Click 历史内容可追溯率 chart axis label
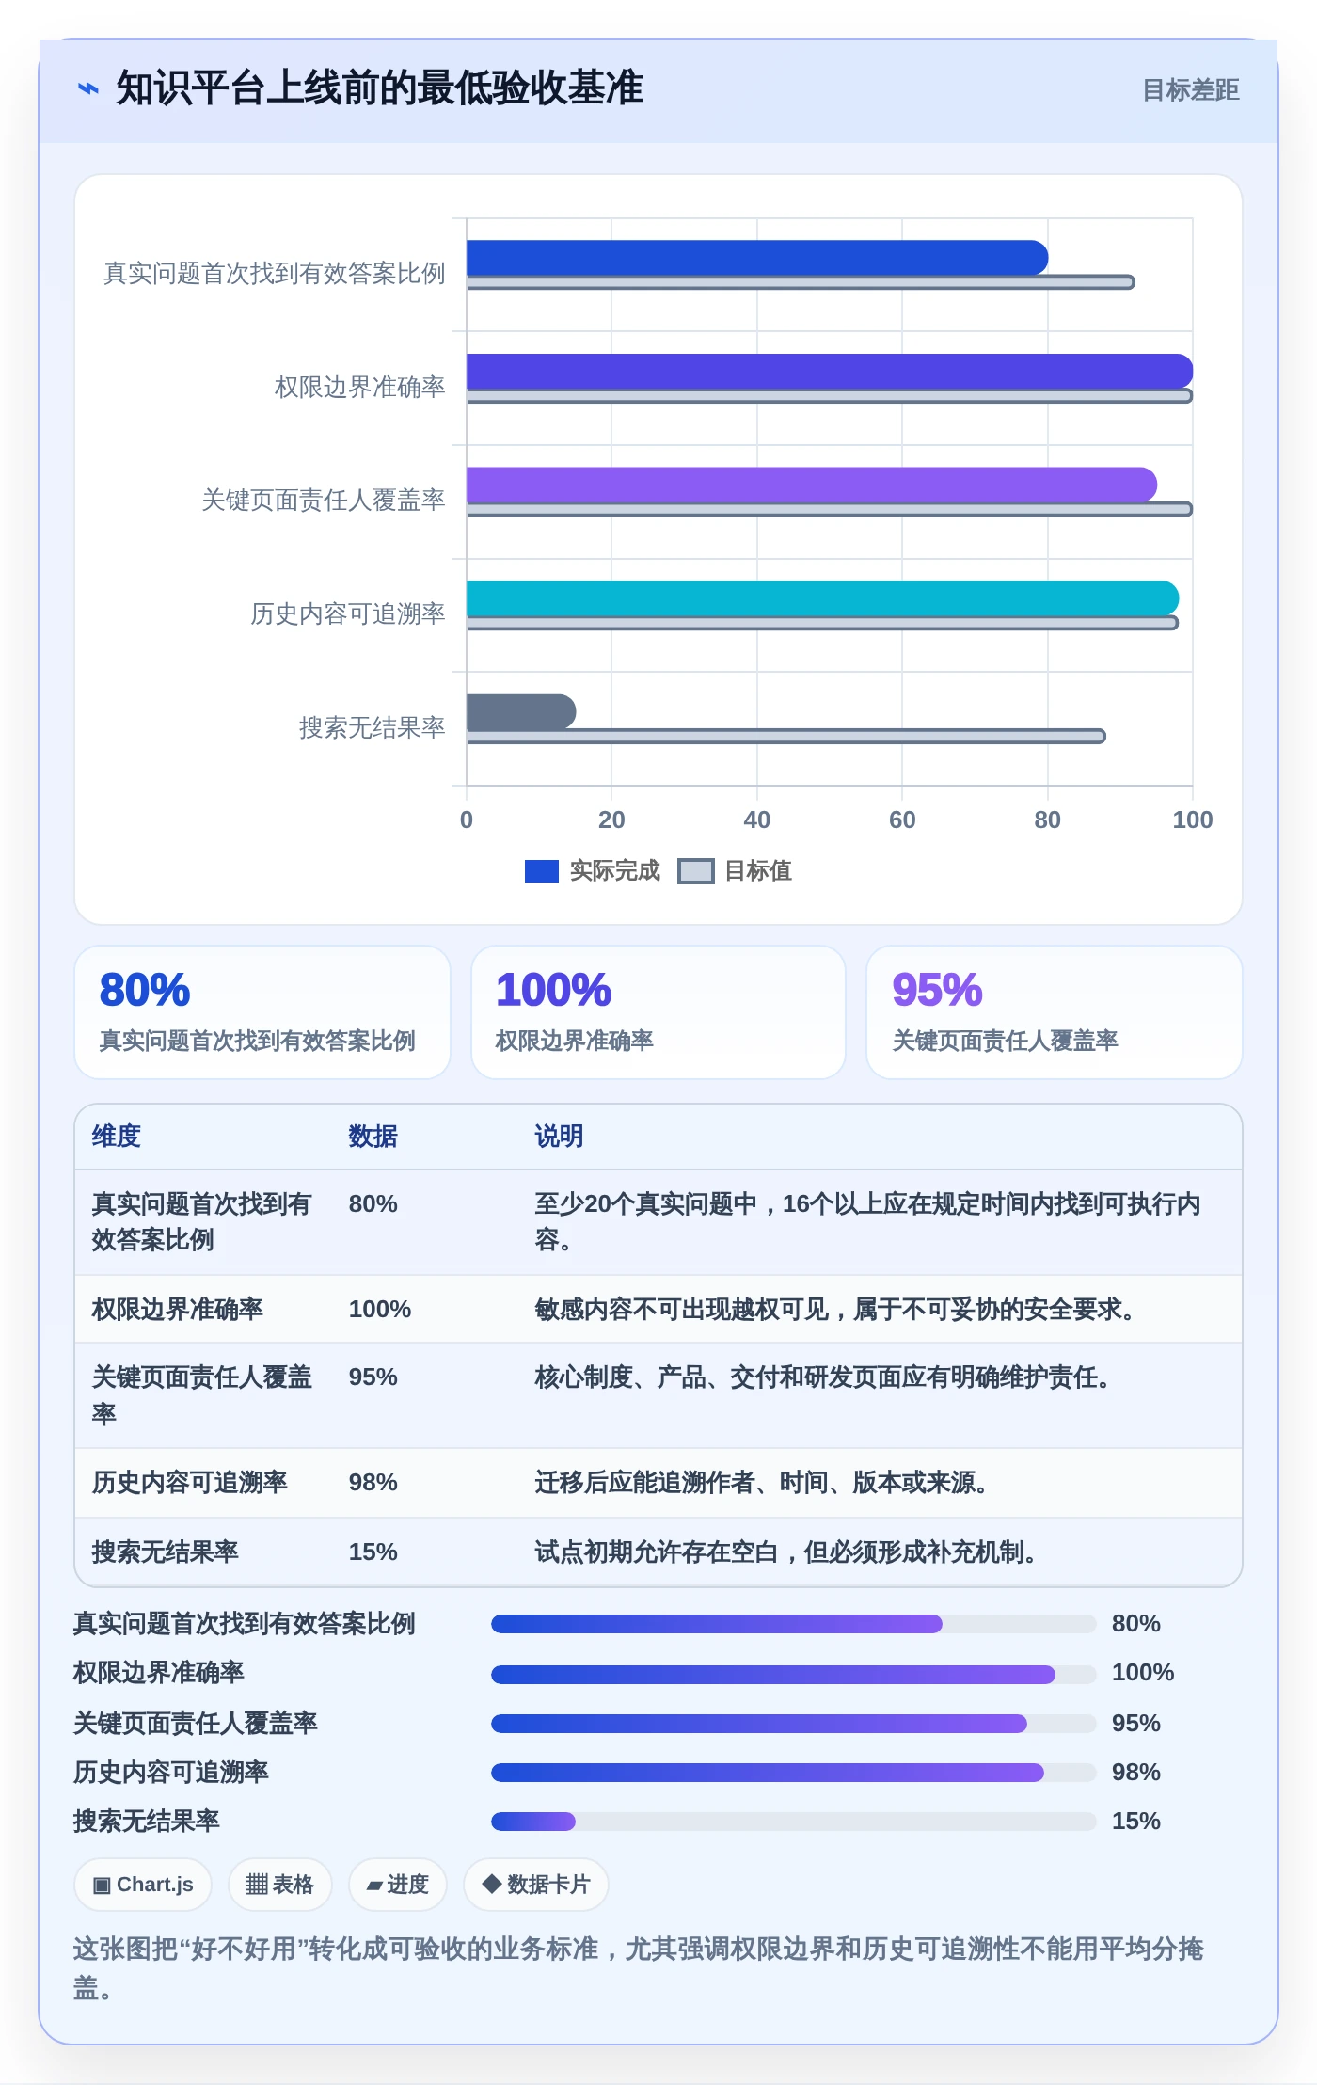This screenshot has height=2085, width=1317. point(347,613)
